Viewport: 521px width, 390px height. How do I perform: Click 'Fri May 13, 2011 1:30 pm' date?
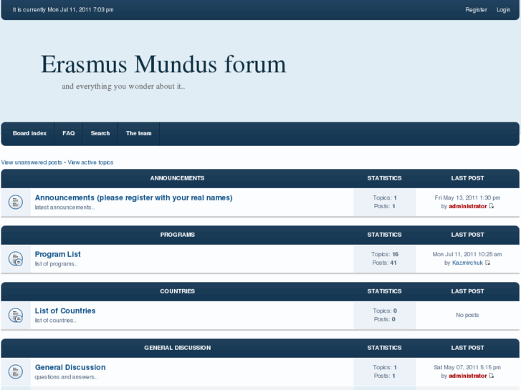coord(467,198)
